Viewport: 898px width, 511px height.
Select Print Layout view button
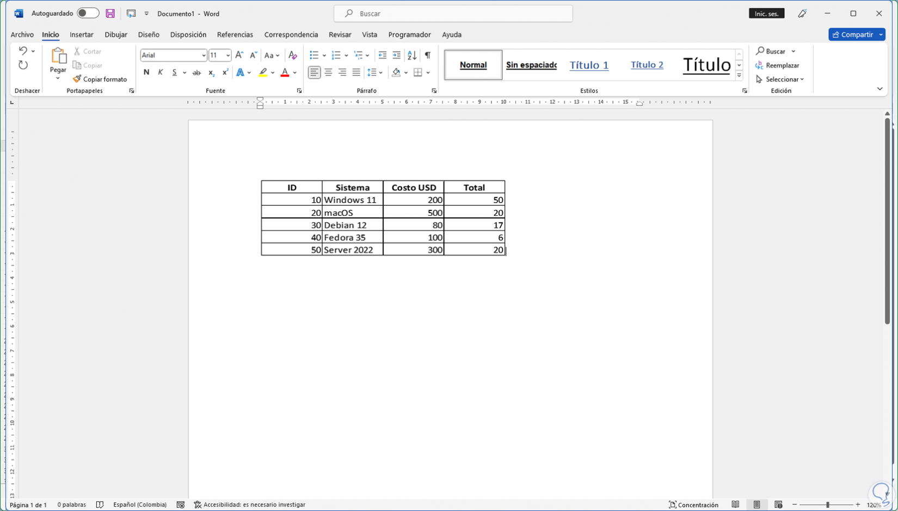(756, 504)
